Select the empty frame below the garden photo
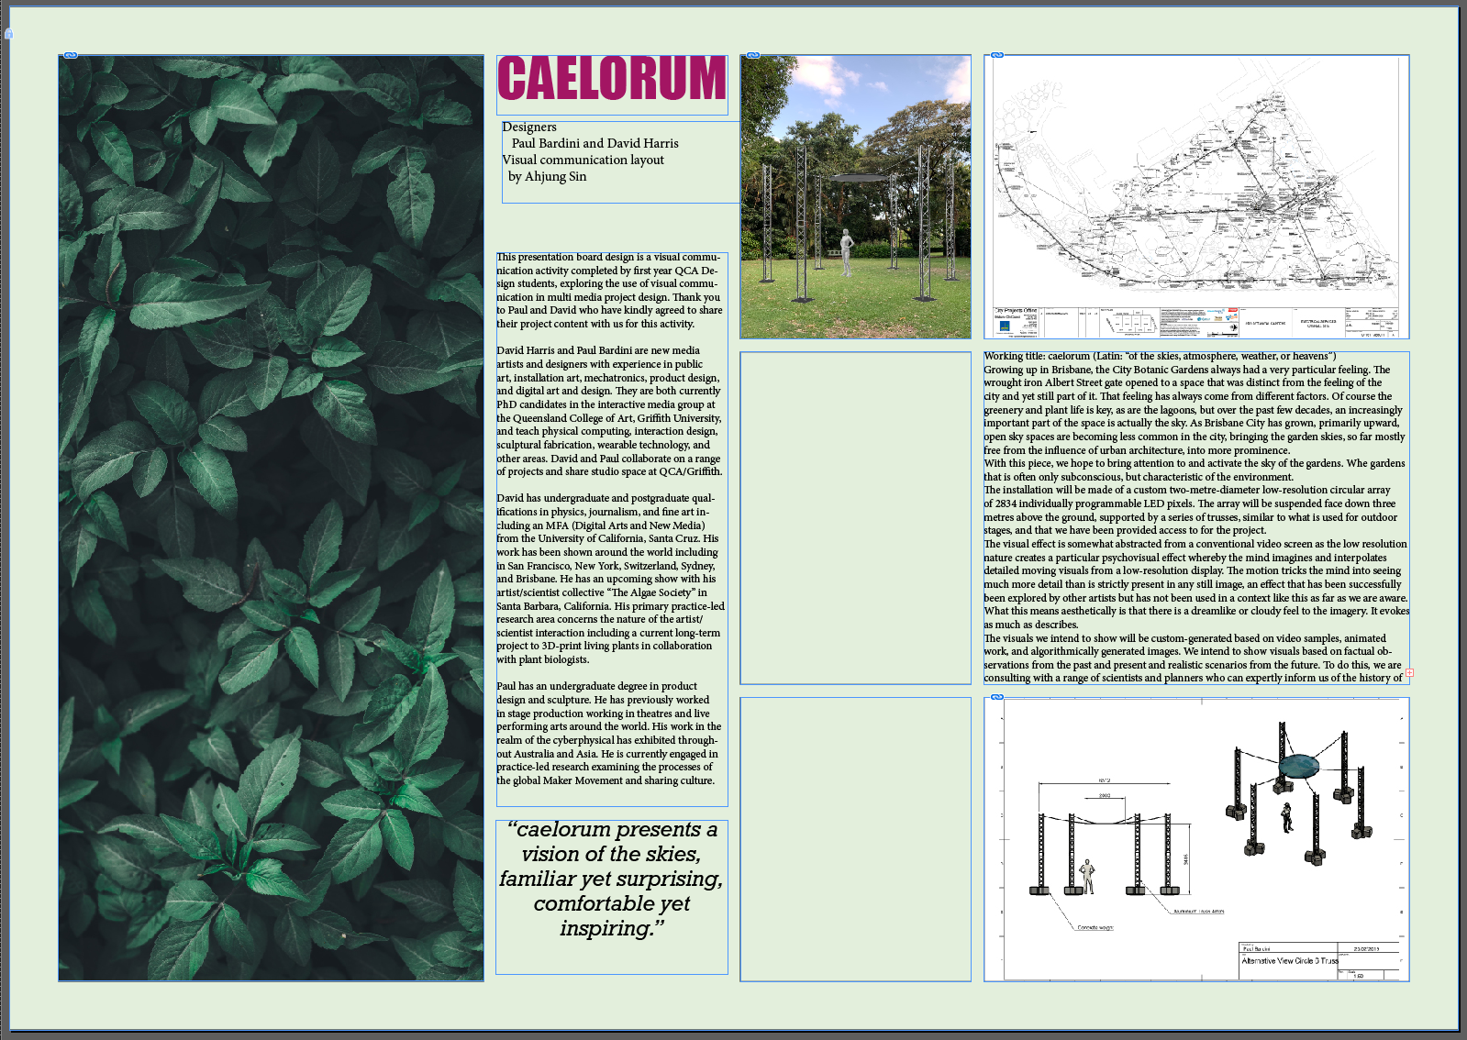Viewport: 1467px width, 1040px height. tap(855, 518)
